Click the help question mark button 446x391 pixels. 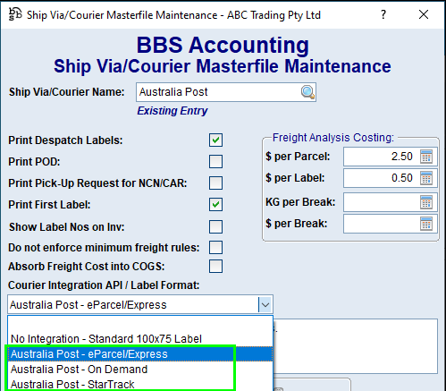coord(383,14)
